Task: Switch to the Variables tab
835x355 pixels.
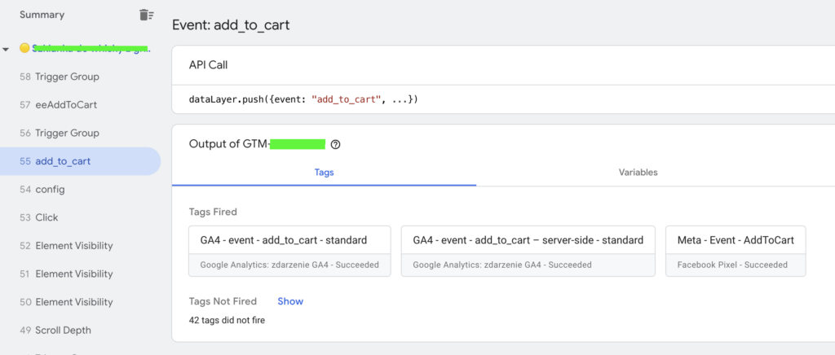Action: (638, 172)
